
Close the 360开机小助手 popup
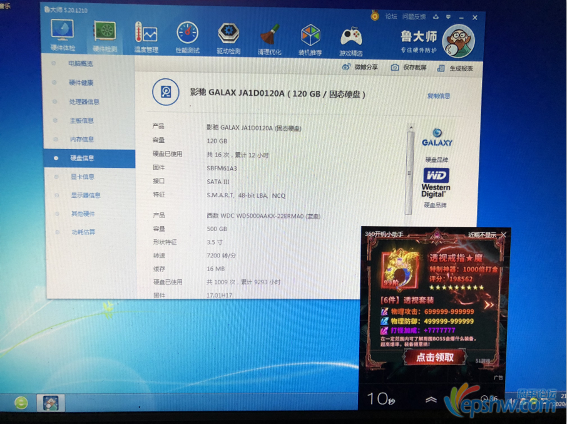pyautogui.click(x=503, y=235)
